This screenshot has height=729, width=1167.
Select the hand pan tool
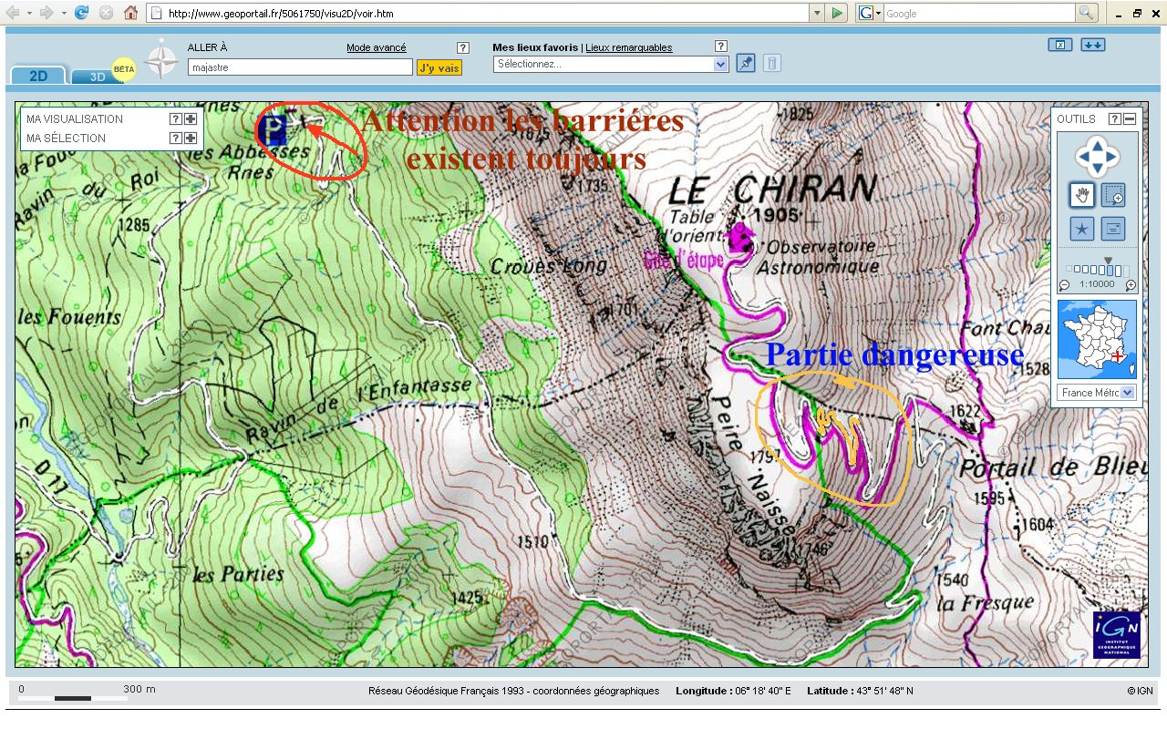(1082, 194)
